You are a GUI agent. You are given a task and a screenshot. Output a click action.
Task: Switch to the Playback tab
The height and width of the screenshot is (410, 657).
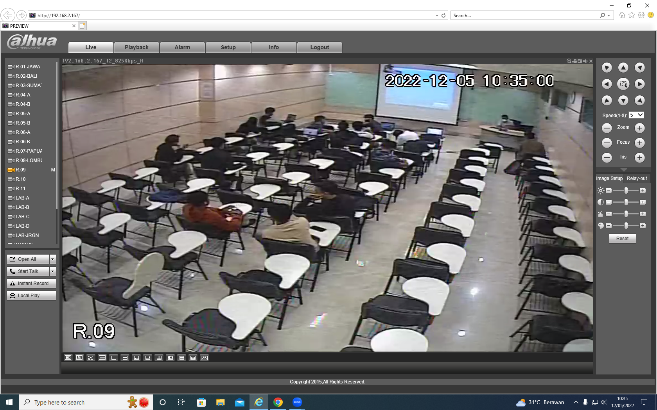click(x=136, y=47)
